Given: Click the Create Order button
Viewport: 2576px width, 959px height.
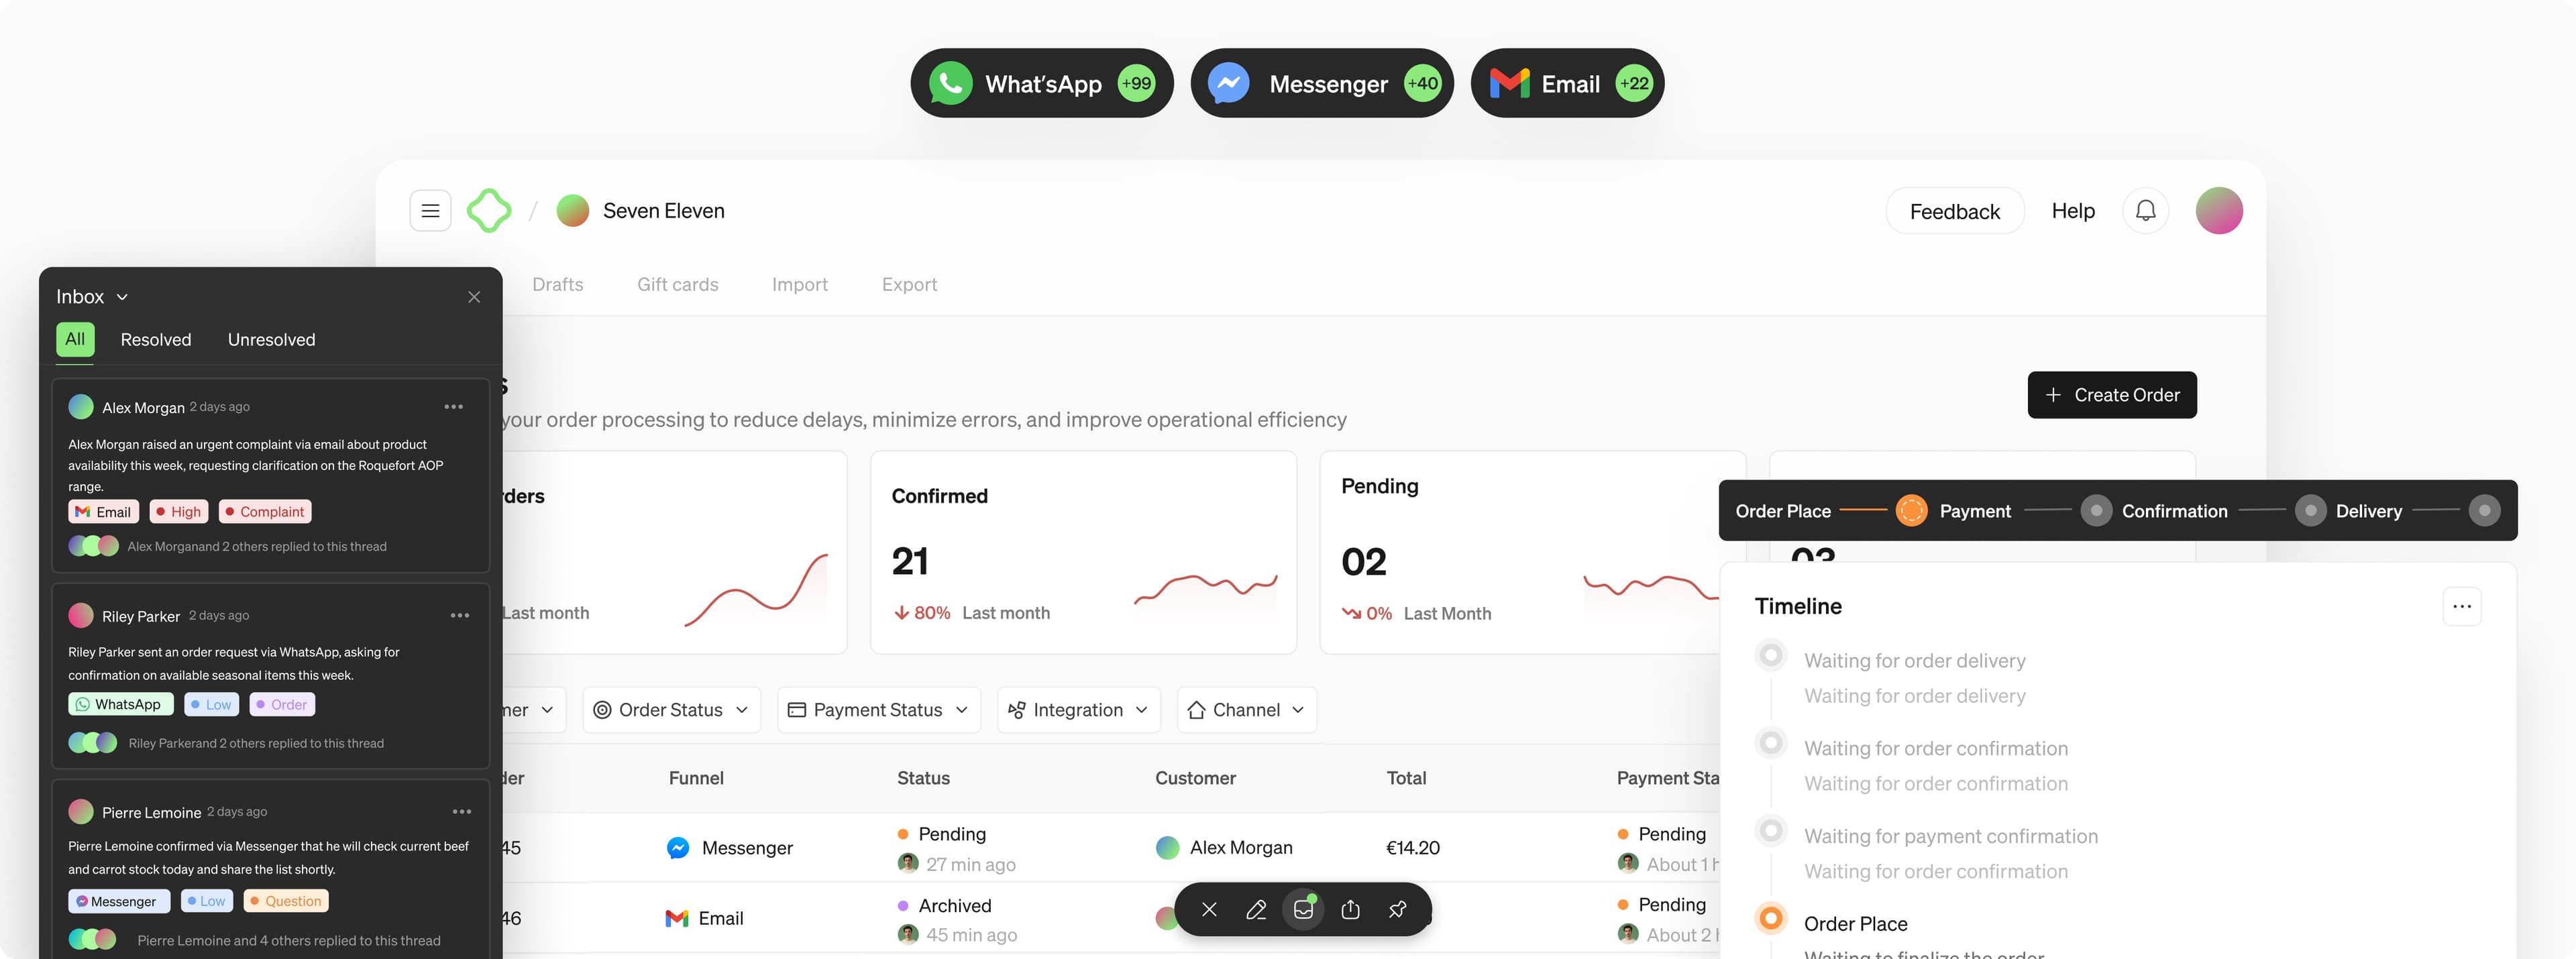Looking at the screenshot, I should point(2111,395).
